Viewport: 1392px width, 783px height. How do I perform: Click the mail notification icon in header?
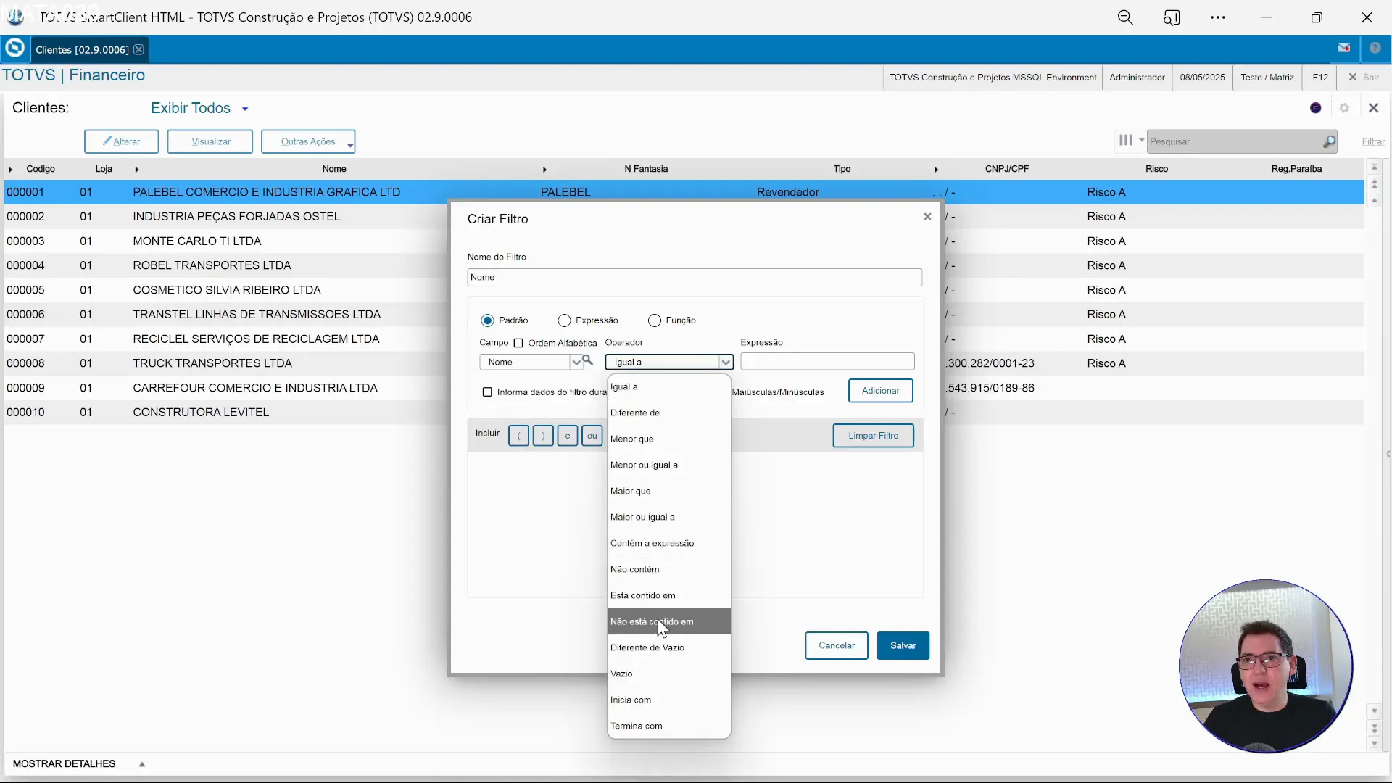tap(1344, 49)
